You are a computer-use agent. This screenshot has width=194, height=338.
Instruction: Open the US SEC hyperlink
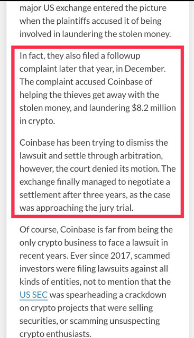point(33,295)
